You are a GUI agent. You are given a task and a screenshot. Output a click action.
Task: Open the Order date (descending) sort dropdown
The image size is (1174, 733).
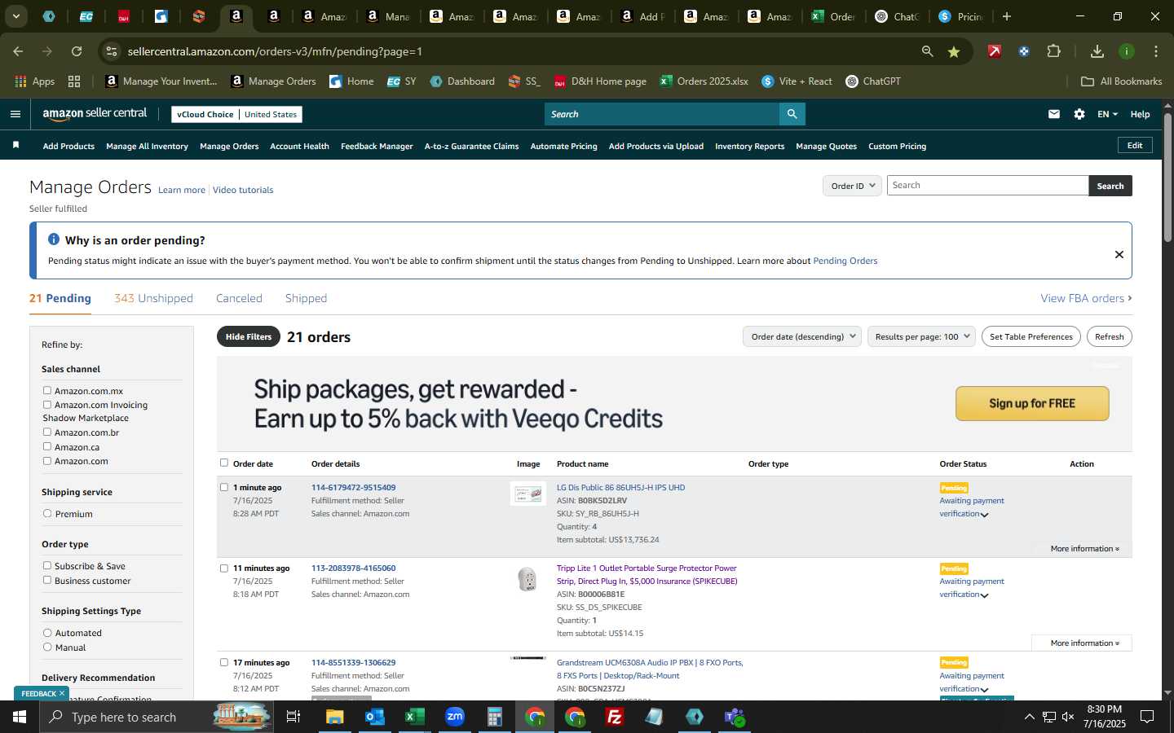802,336
